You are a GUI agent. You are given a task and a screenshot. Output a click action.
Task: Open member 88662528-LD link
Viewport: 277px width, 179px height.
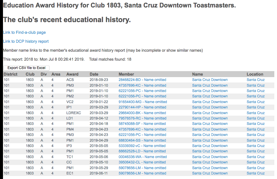pos(142,151)
